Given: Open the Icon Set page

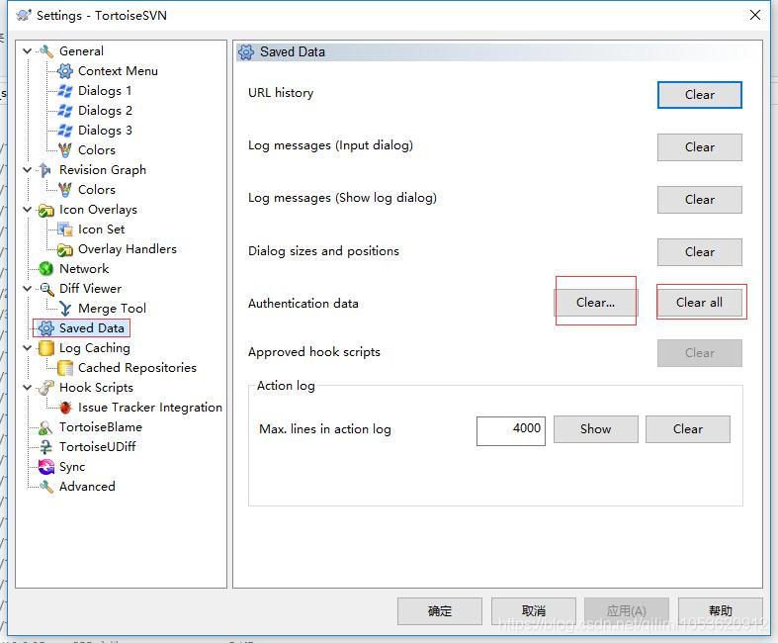Looking at the screenshot, I should pyautogui.click(x=101, y=230).
